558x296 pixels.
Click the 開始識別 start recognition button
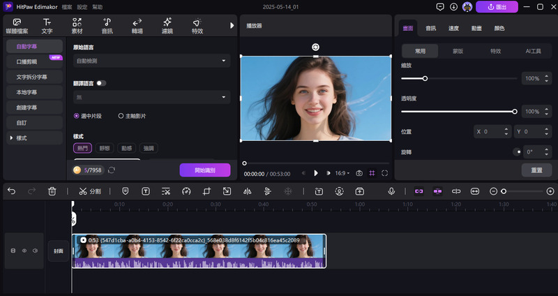pos(204,170)
